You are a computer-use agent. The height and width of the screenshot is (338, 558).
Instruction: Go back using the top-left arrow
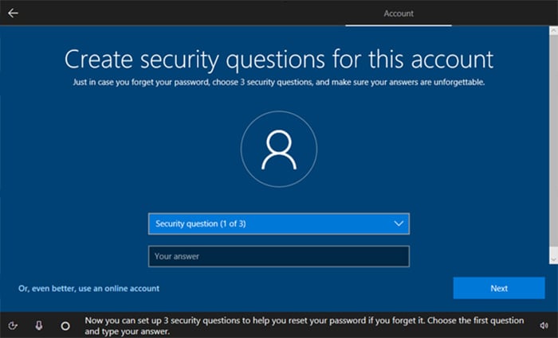pyautogui.click(x=13, y=14)
